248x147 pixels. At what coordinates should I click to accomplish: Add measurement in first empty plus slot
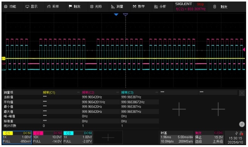(179, 109)
